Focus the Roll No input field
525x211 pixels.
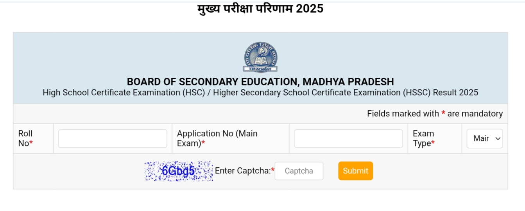point(113,139)
